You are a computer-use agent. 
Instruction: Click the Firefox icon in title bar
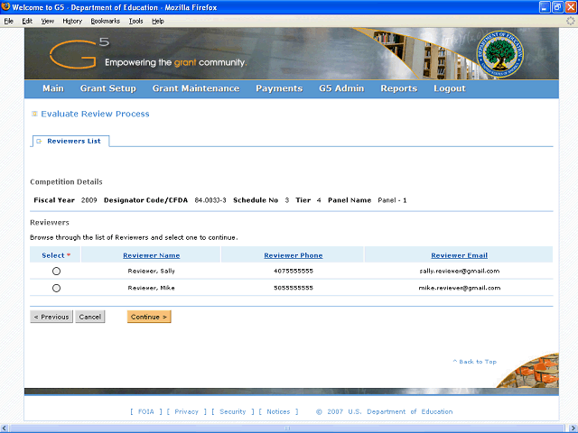5,6
